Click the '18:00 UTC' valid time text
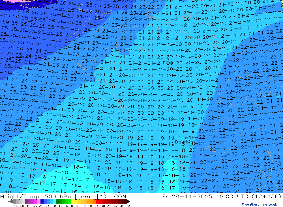Viewport: 283px width, 207px height. 233,197
